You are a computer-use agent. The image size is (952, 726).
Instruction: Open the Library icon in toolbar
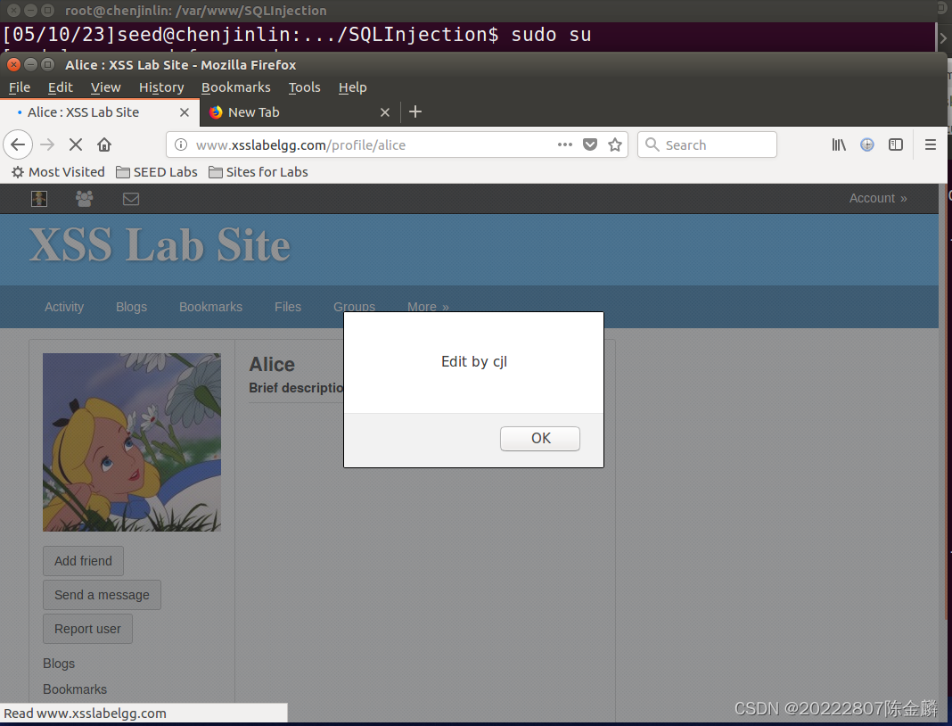[839, 144]
